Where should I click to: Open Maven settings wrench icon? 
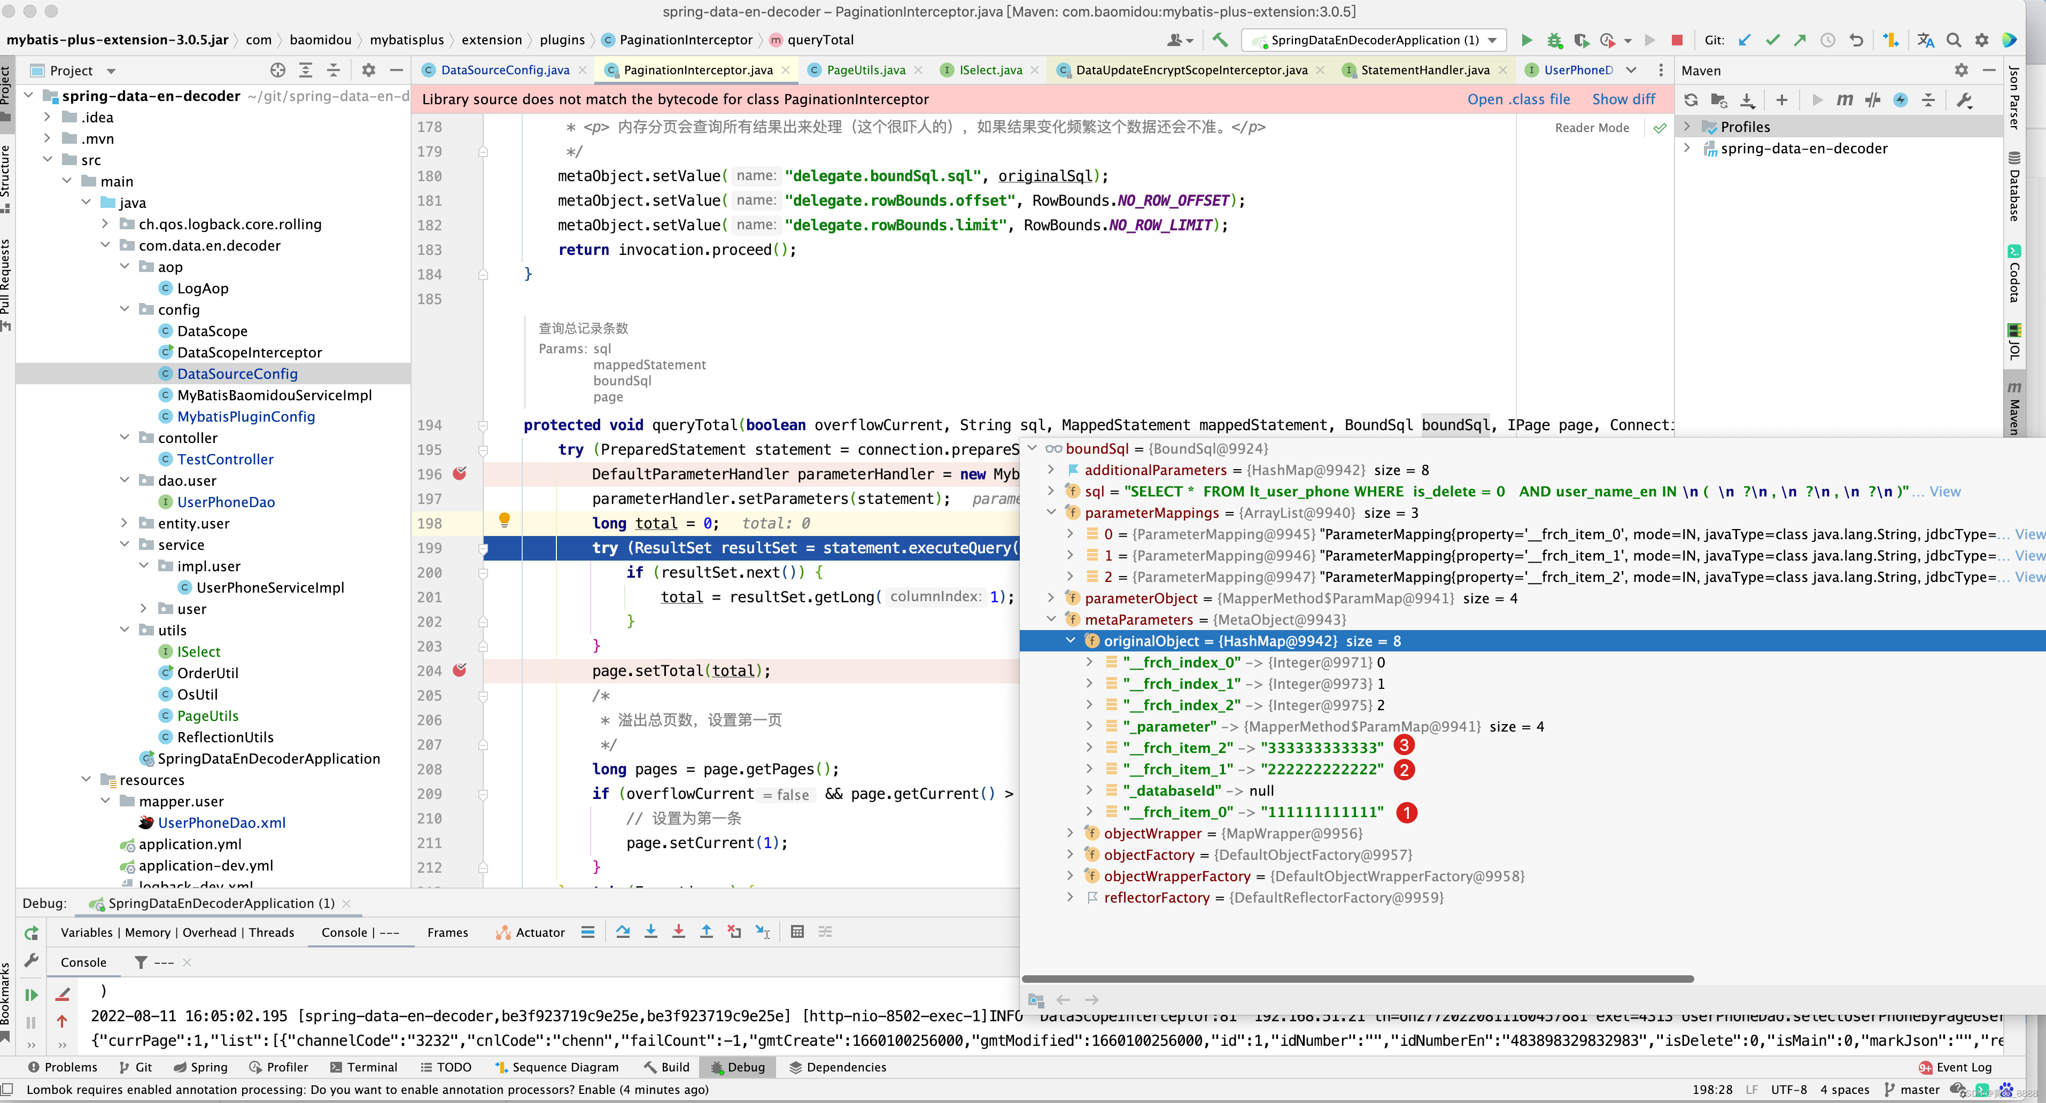(1965, 100)
